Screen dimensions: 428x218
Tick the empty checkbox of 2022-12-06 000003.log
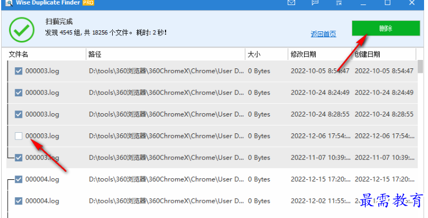point(19,136)
